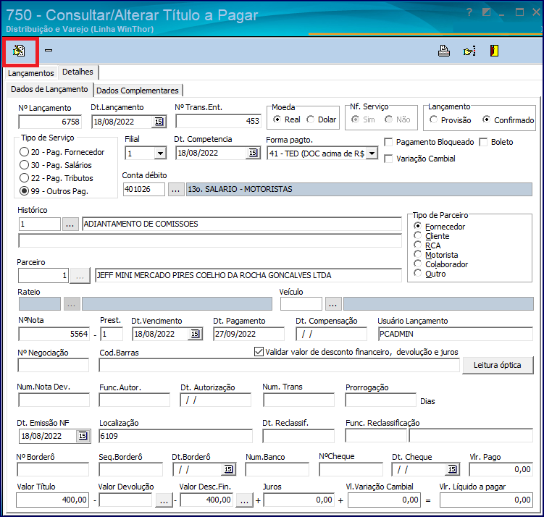Open calendar for Dt. Emissão NF
This screenshot has width=544, height=517.
pos(83,436)
